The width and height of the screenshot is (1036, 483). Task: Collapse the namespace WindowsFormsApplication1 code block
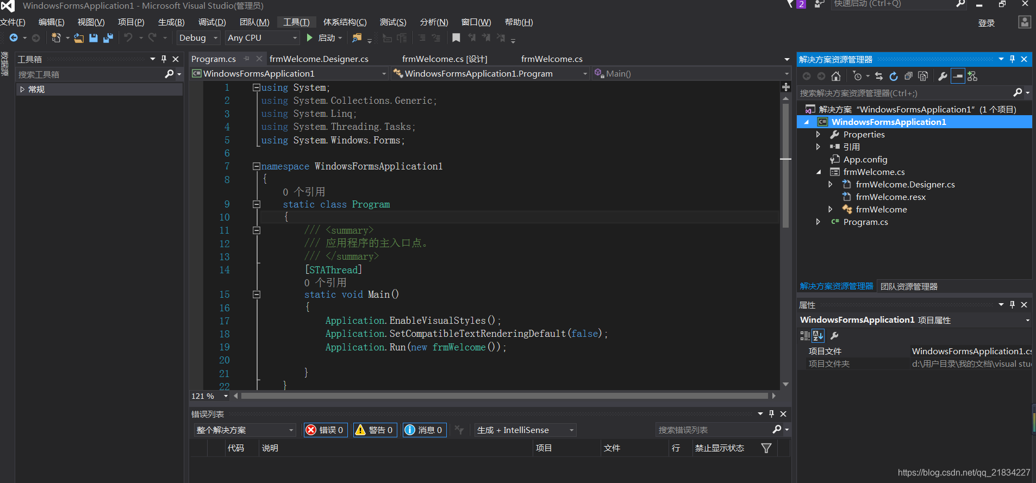pos(256,166)
